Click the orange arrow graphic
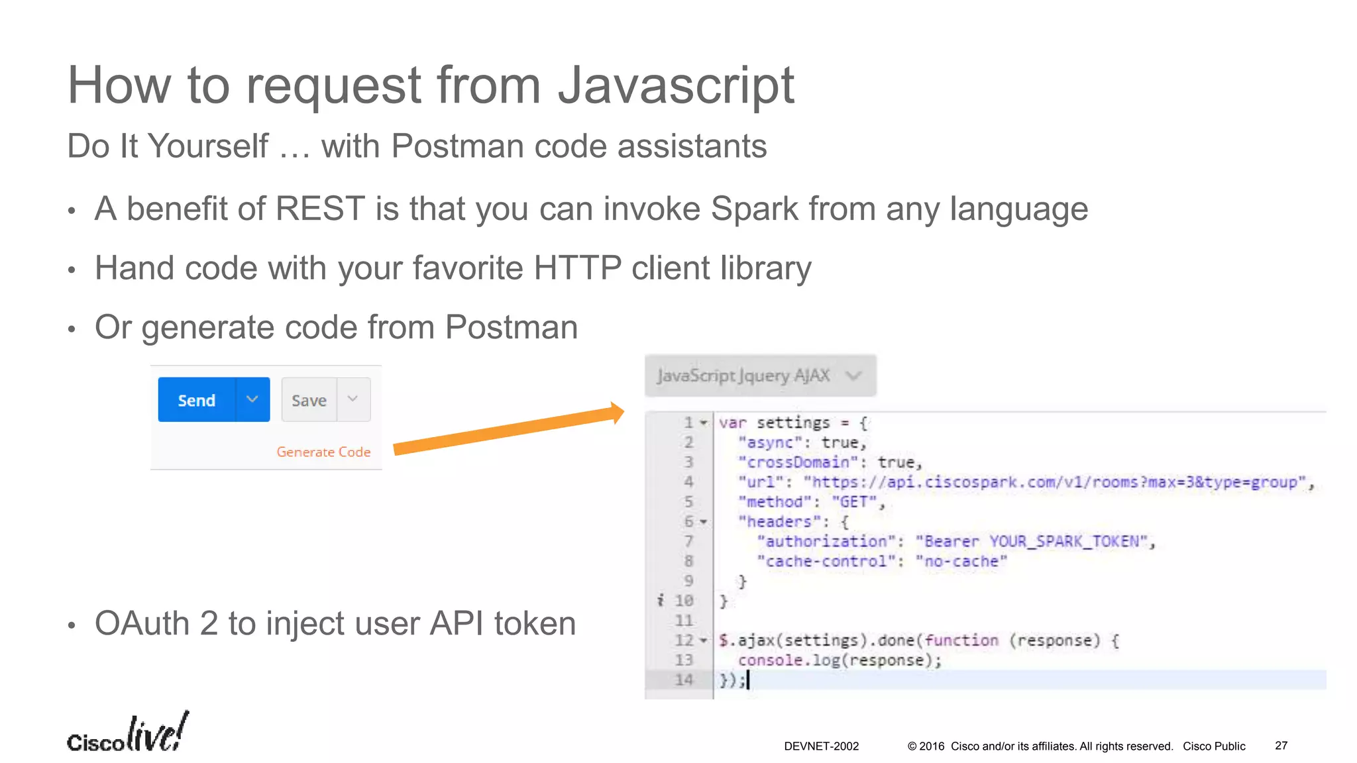The height and width of the screenshot is (763, 1357). click(x=508, y=430)
